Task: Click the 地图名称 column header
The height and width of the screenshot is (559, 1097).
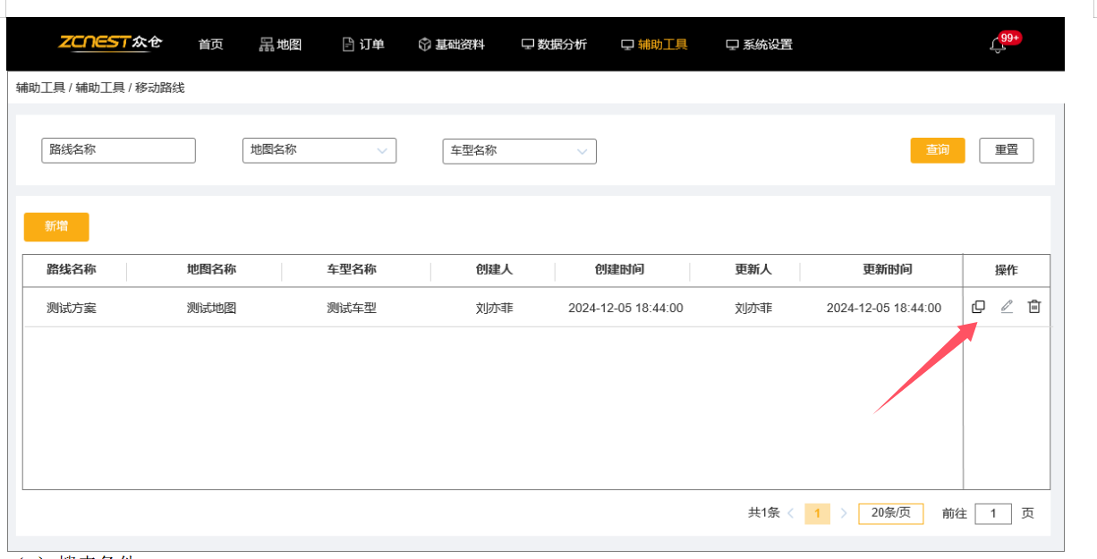Action: click(x=212, y=269)
